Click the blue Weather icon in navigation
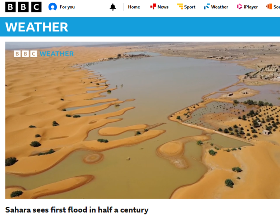280x216 pixels. [207, 7]
